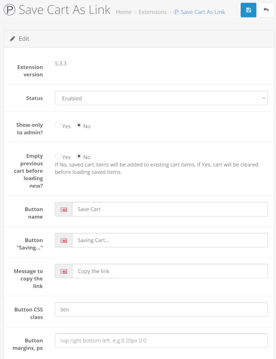Click the blue Save floppy disk icon
Image resolution: width=276 pixels, height=359 pixels.
(248, 10)
